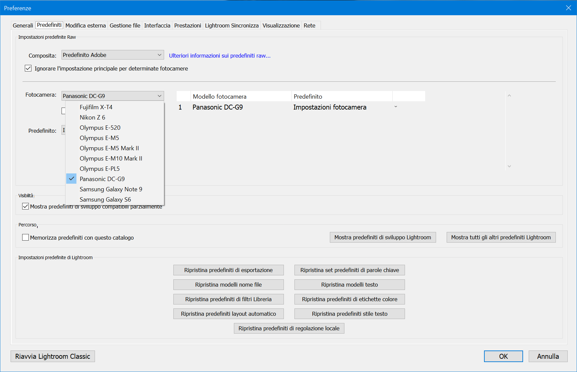Image resolution: width=577 pixels, height=372 pixels.
Task: Click the camera table scroll up arrow
Action: [510, 96]
